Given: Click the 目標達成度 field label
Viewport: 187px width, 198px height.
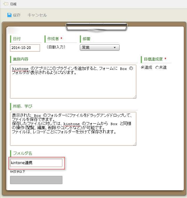Looking at the screenshot, I should (153, 59).
